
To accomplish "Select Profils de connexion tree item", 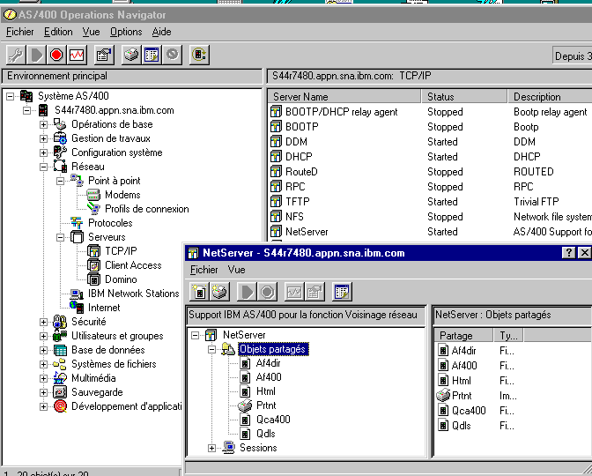I will (x=147, y=209).
